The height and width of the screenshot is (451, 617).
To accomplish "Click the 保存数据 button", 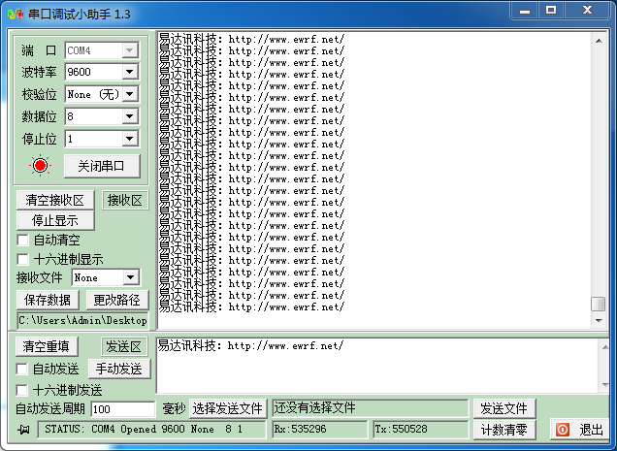I will click(x=48, y=300).
